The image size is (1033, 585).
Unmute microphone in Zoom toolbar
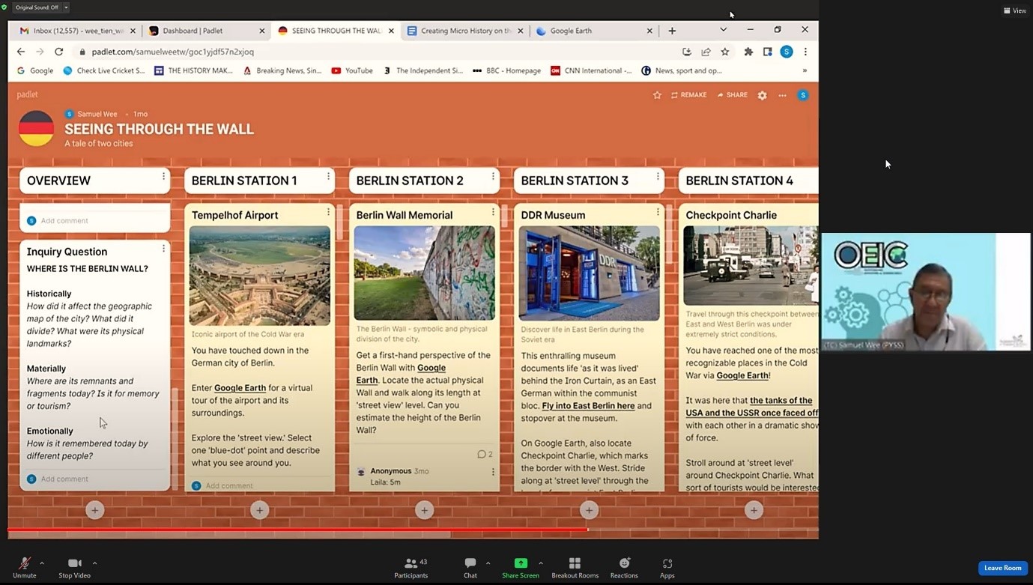24,567
